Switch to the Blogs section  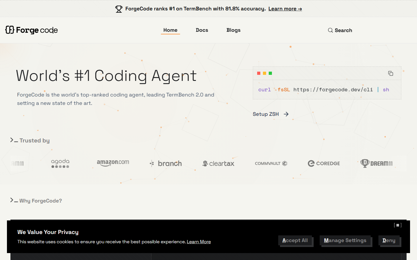[x=233, y=30]
